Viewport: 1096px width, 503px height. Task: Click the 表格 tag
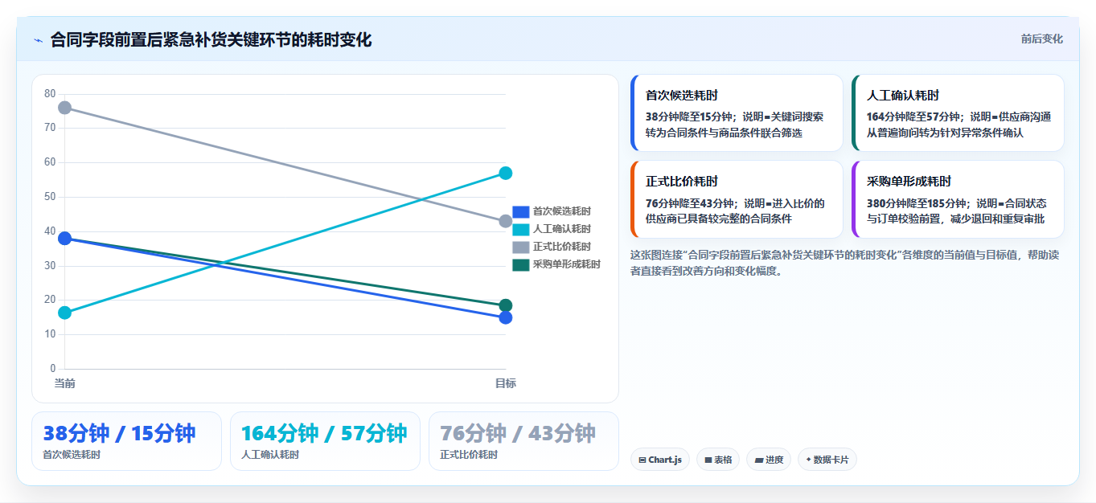(x=718, y=460)
